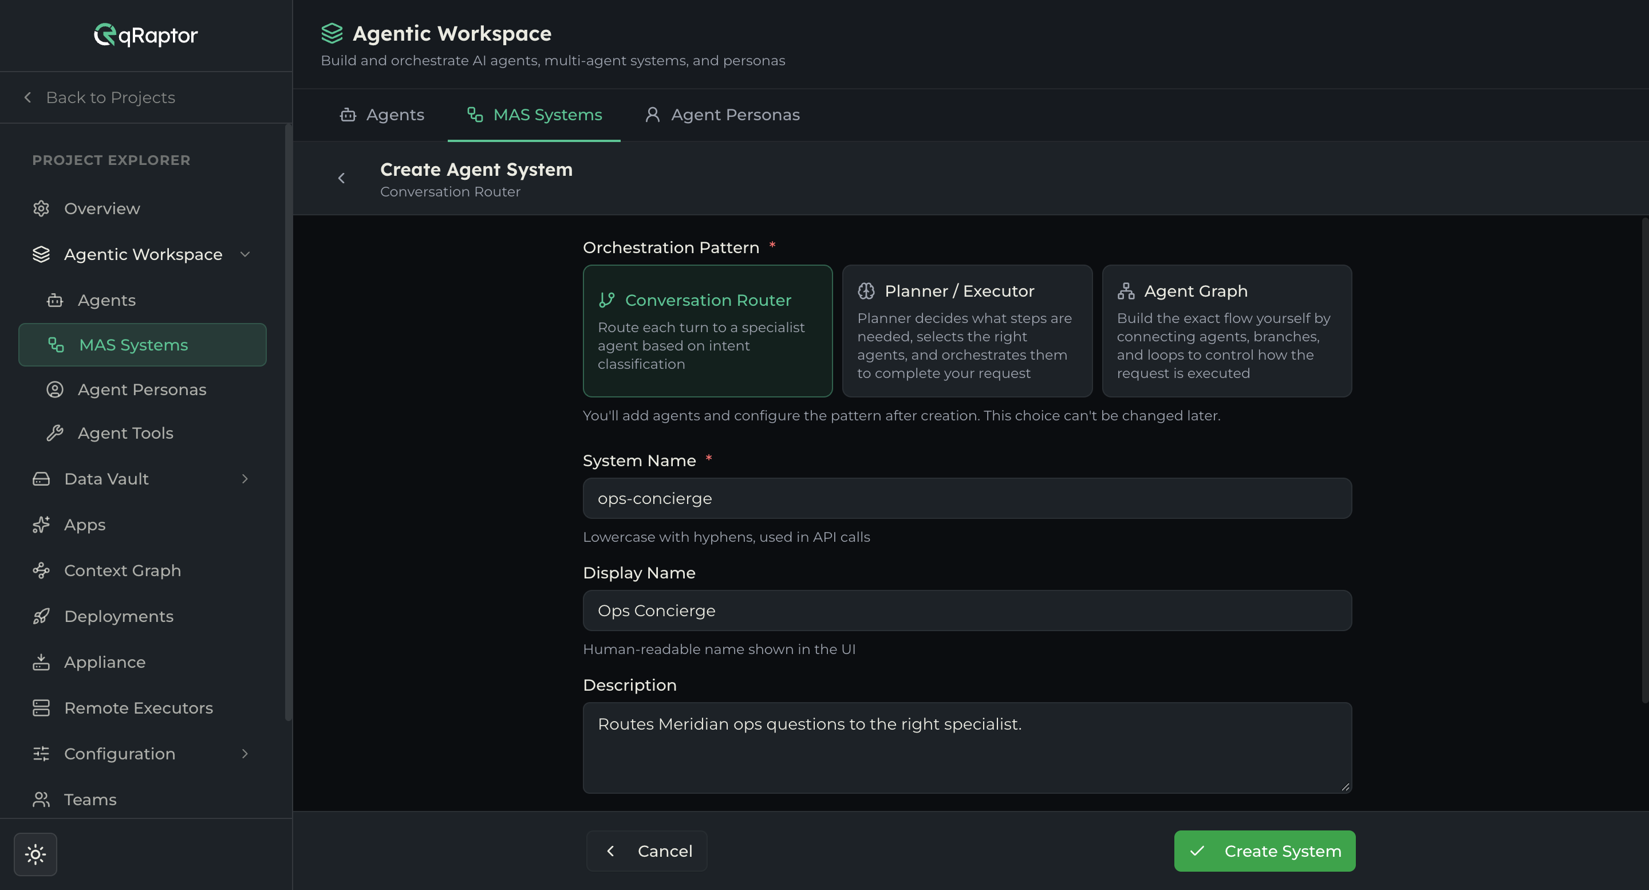Open Deployments in the sidebar
Image resolution: width=1649 pixels, height=890 pixels.
coord(142,617)
